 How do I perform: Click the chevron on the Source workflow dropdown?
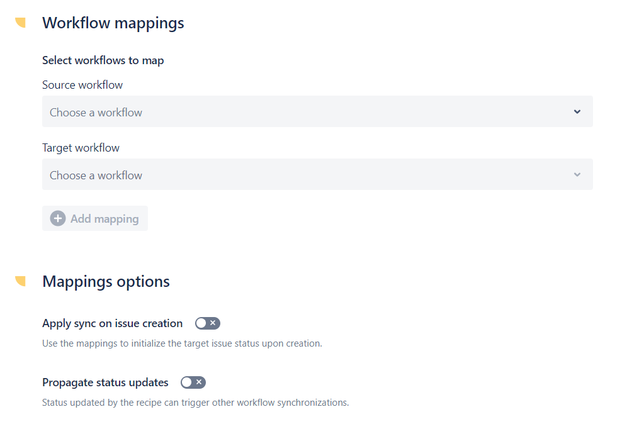pyautogui.click(x=577, y=111)
